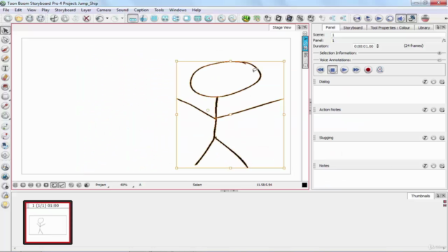Click the play button in Voice Annotations
The height and width of the screenshot is (252, 448).
click(344, 70)
